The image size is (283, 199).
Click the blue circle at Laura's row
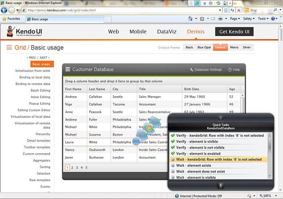(x=136, y=141)
